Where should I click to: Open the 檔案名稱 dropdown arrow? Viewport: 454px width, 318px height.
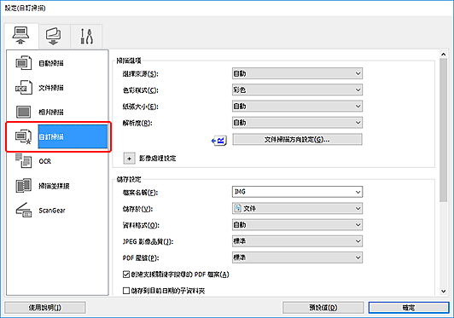tap(358, 192)
